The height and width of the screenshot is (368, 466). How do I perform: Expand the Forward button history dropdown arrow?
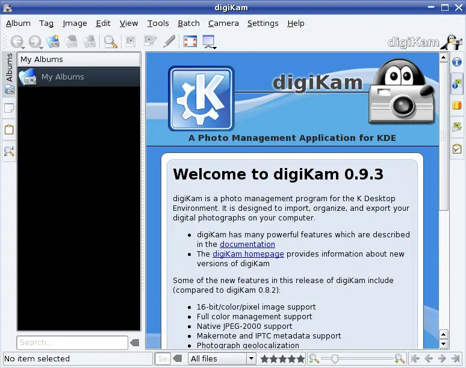click(x=41, y=48)
